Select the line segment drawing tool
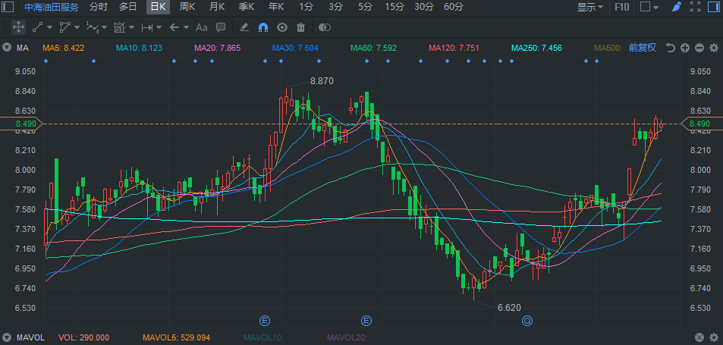Screen dimensions: 723x345 pyautogui.click(x=37, y=27)
